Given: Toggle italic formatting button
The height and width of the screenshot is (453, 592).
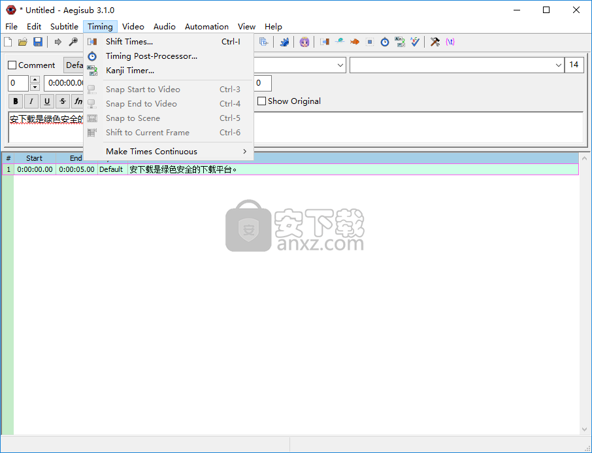Looking at the screenshot, I should [x=31, y=101].
